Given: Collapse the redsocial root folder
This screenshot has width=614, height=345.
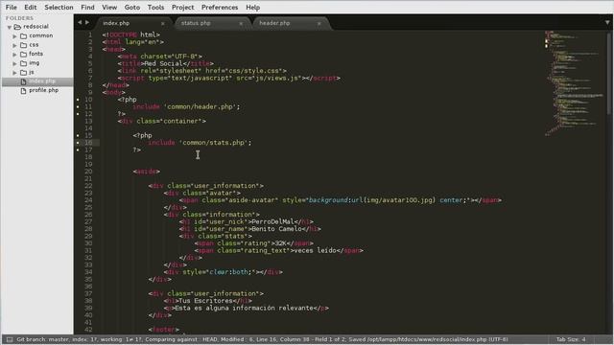Looking at the screenshot, I should click(9, 27).
